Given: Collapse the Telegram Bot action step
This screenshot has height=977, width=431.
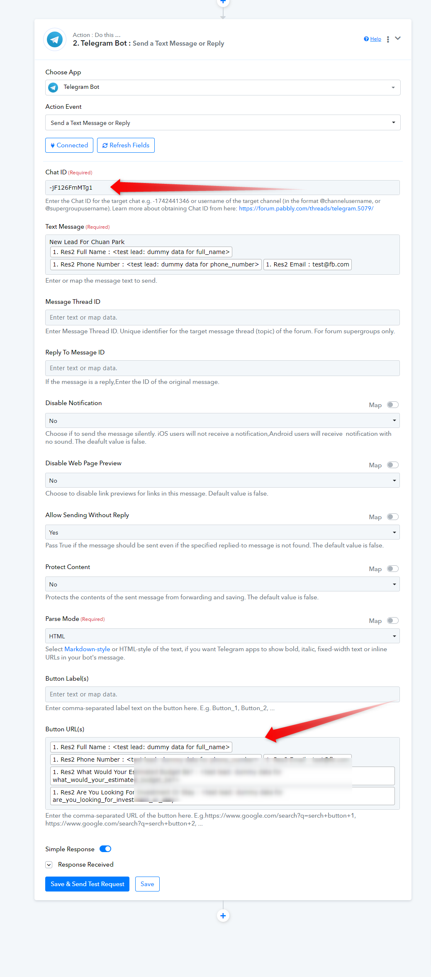Looking at the screenshot, I should [x=398, y=38].
